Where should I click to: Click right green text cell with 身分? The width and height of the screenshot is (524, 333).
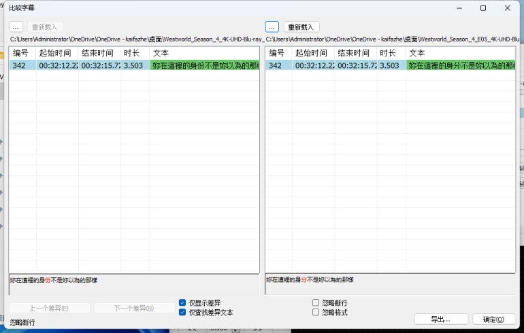(x=461, y=65)
